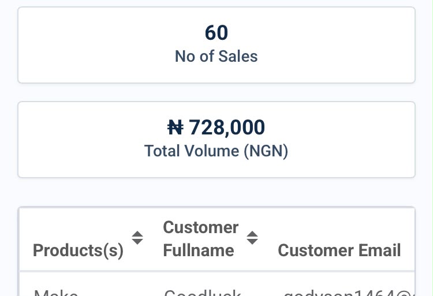Screen dimensions: 433x296
Task: Click the 60 sales count figure
Action: point(216,33)
